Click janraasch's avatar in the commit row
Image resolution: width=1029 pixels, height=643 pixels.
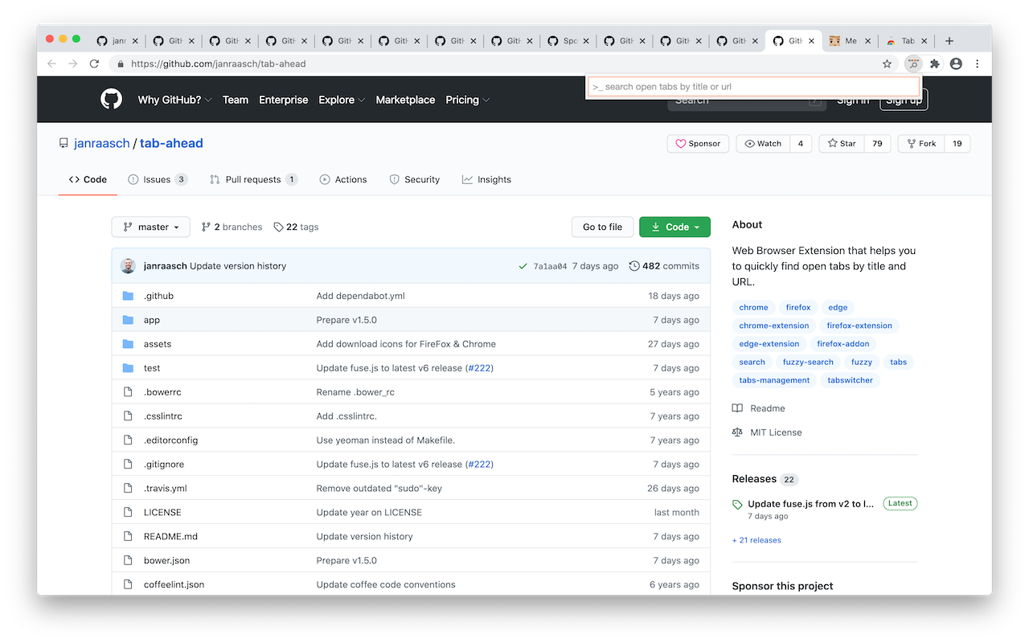click(129, 266)
